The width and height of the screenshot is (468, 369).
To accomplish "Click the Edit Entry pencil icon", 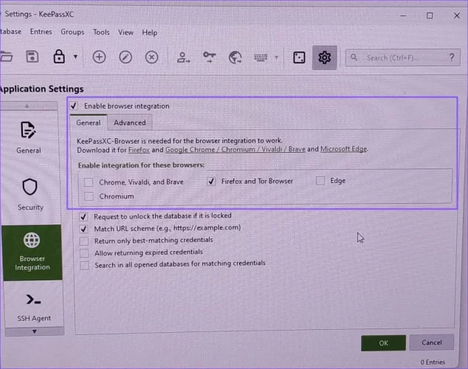I will (125, 58).
